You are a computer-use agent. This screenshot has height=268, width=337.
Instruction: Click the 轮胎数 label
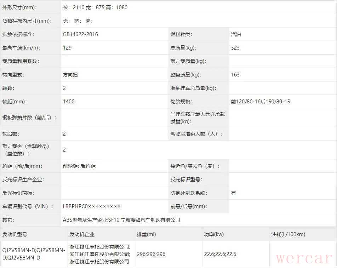tap(11, 134)
